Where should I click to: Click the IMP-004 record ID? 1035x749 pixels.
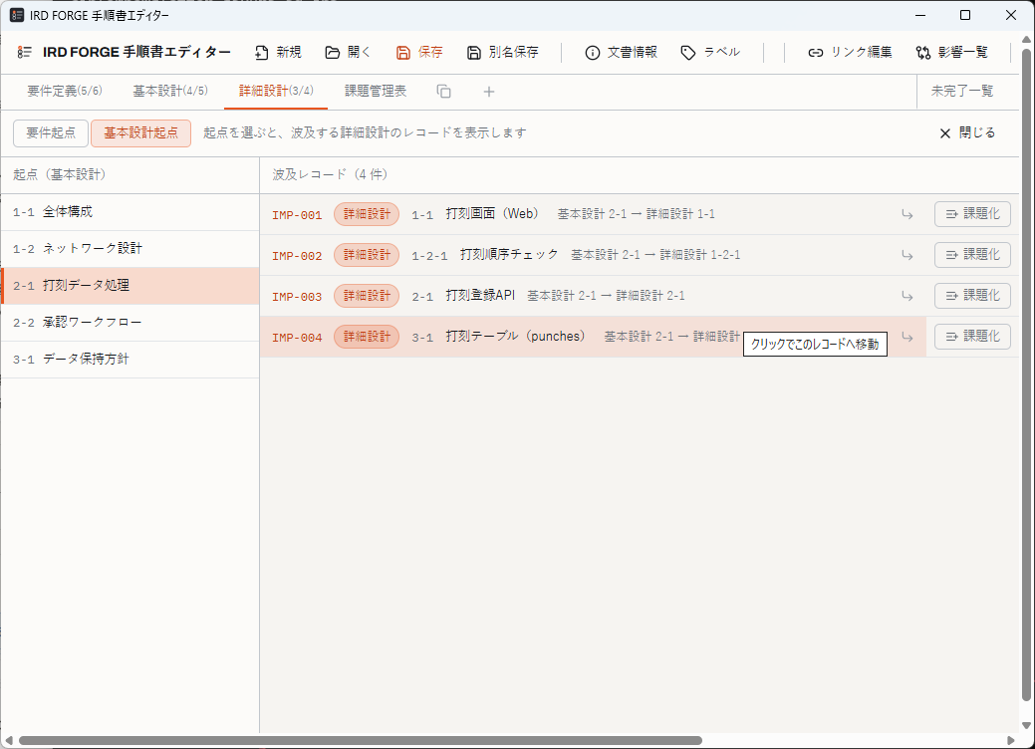pyautogui.click(x=297, y=338)
